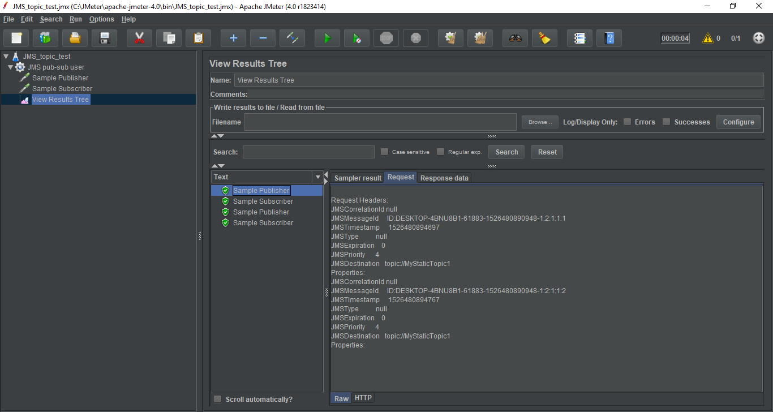Enable the Successes only checkbox
This screenshot has width=773, height=412.
(667, 122)
